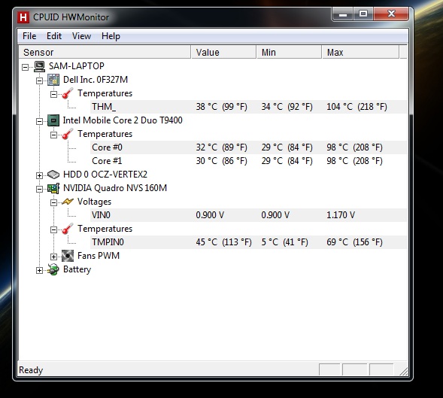Collapse the SAM-LAPTOP root node

[x=25, y=67]
